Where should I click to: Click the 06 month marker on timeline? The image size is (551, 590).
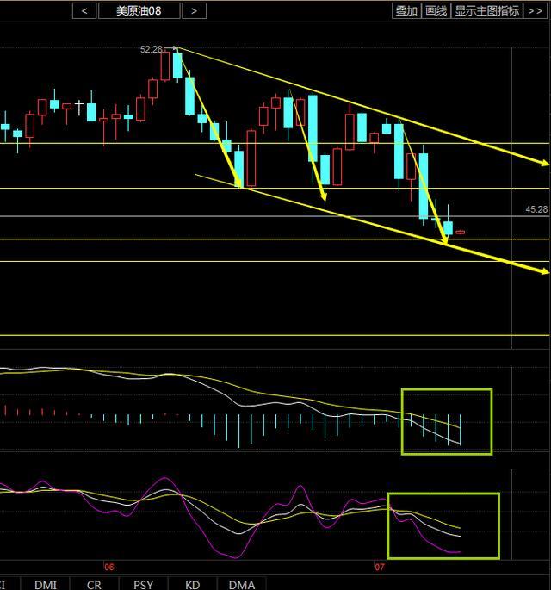108,568
